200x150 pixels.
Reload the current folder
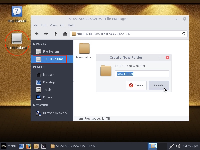(x=184, y=34)
